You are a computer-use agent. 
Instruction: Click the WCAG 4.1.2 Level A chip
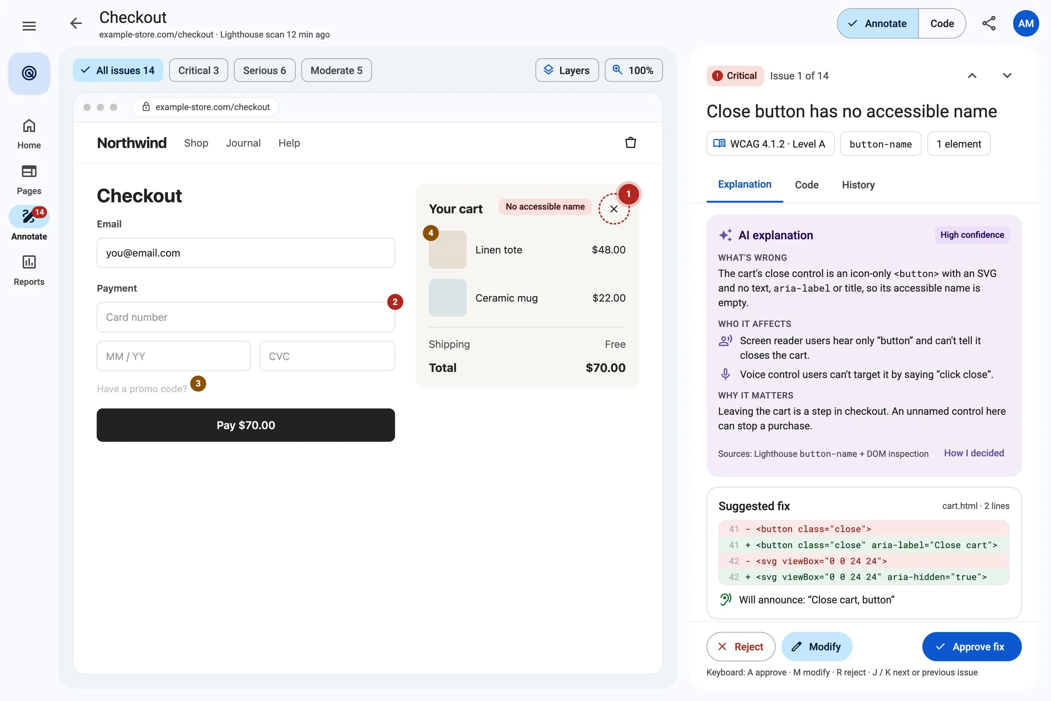point(770,143)
